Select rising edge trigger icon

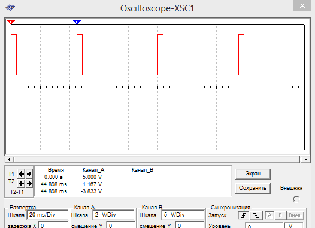[x=244, y=215]
